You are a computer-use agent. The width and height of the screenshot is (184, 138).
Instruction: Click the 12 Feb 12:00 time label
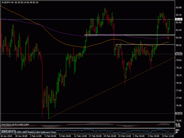click(80, 136)
